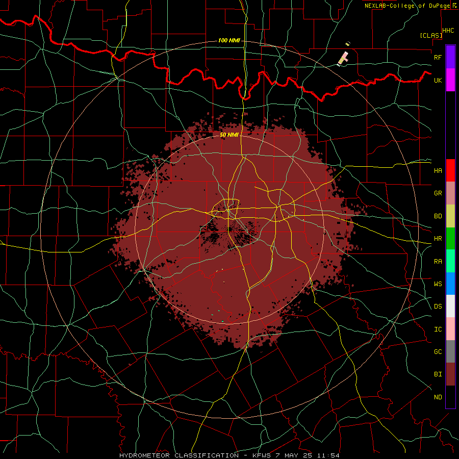Click the RA legend label
459x459 pixels.
(x=438, y=262)
